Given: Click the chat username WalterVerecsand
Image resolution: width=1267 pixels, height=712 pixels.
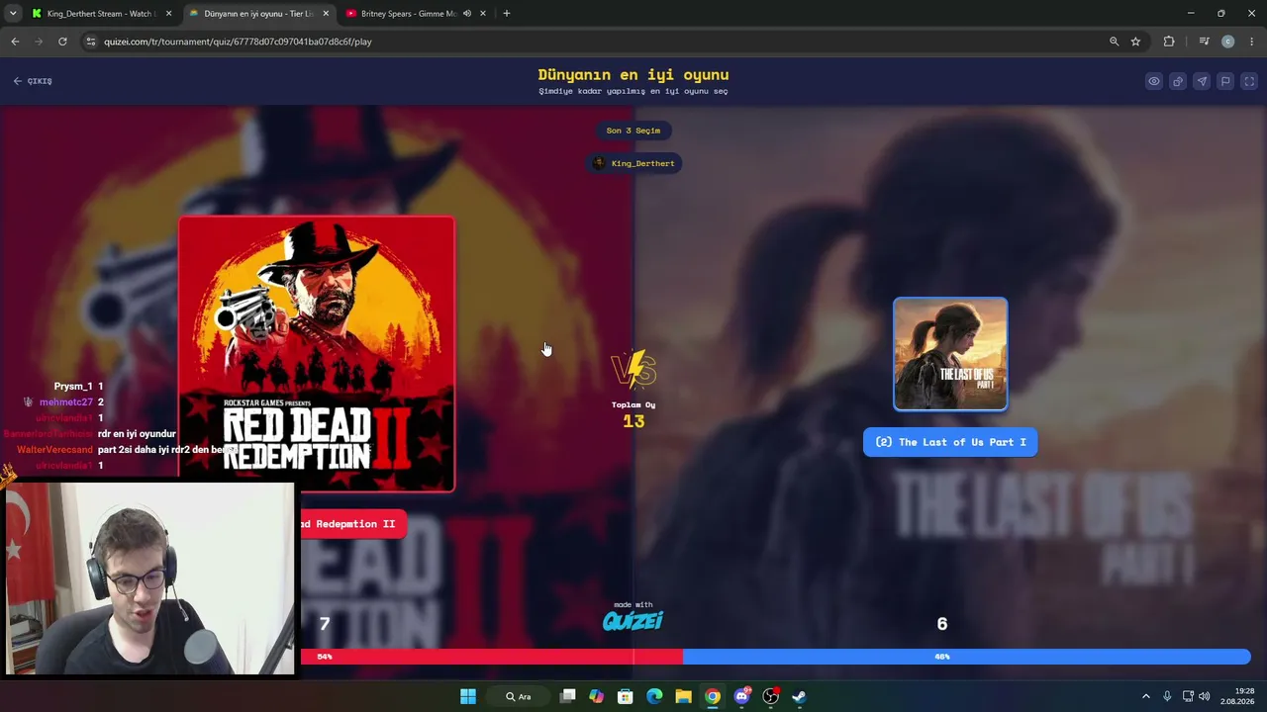Looking at the screenshot, I should click(54, 450).
